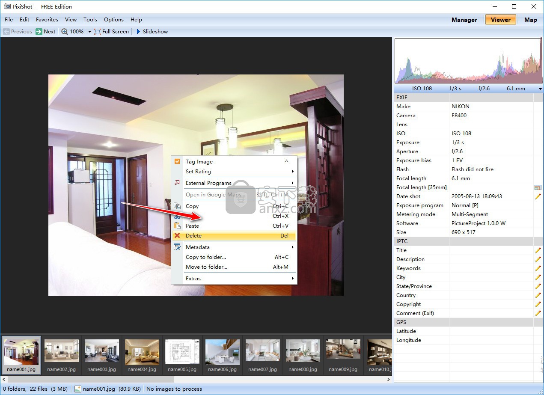
Task: Go to the Next image
Action: coord(45,31)
